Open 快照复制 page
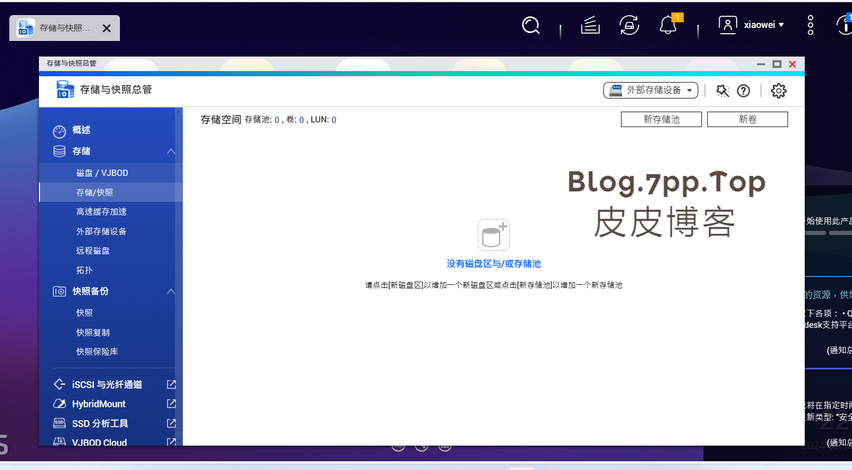The height and width of the screenshot is (470, 852). coord(93,333)
